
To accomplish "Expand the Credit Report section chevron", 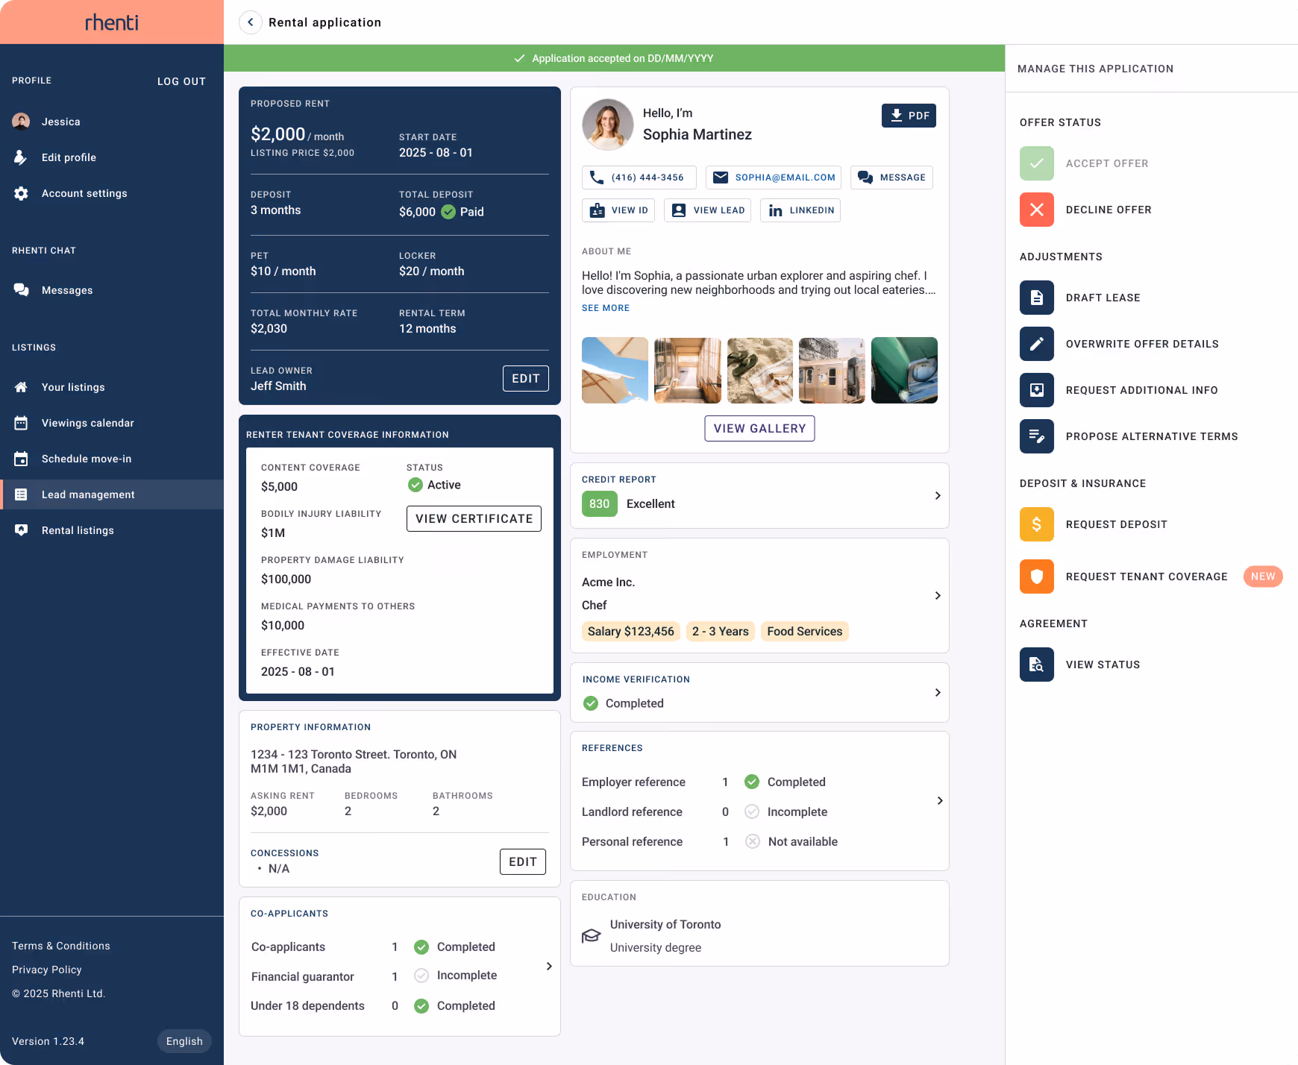I will 938,496.
